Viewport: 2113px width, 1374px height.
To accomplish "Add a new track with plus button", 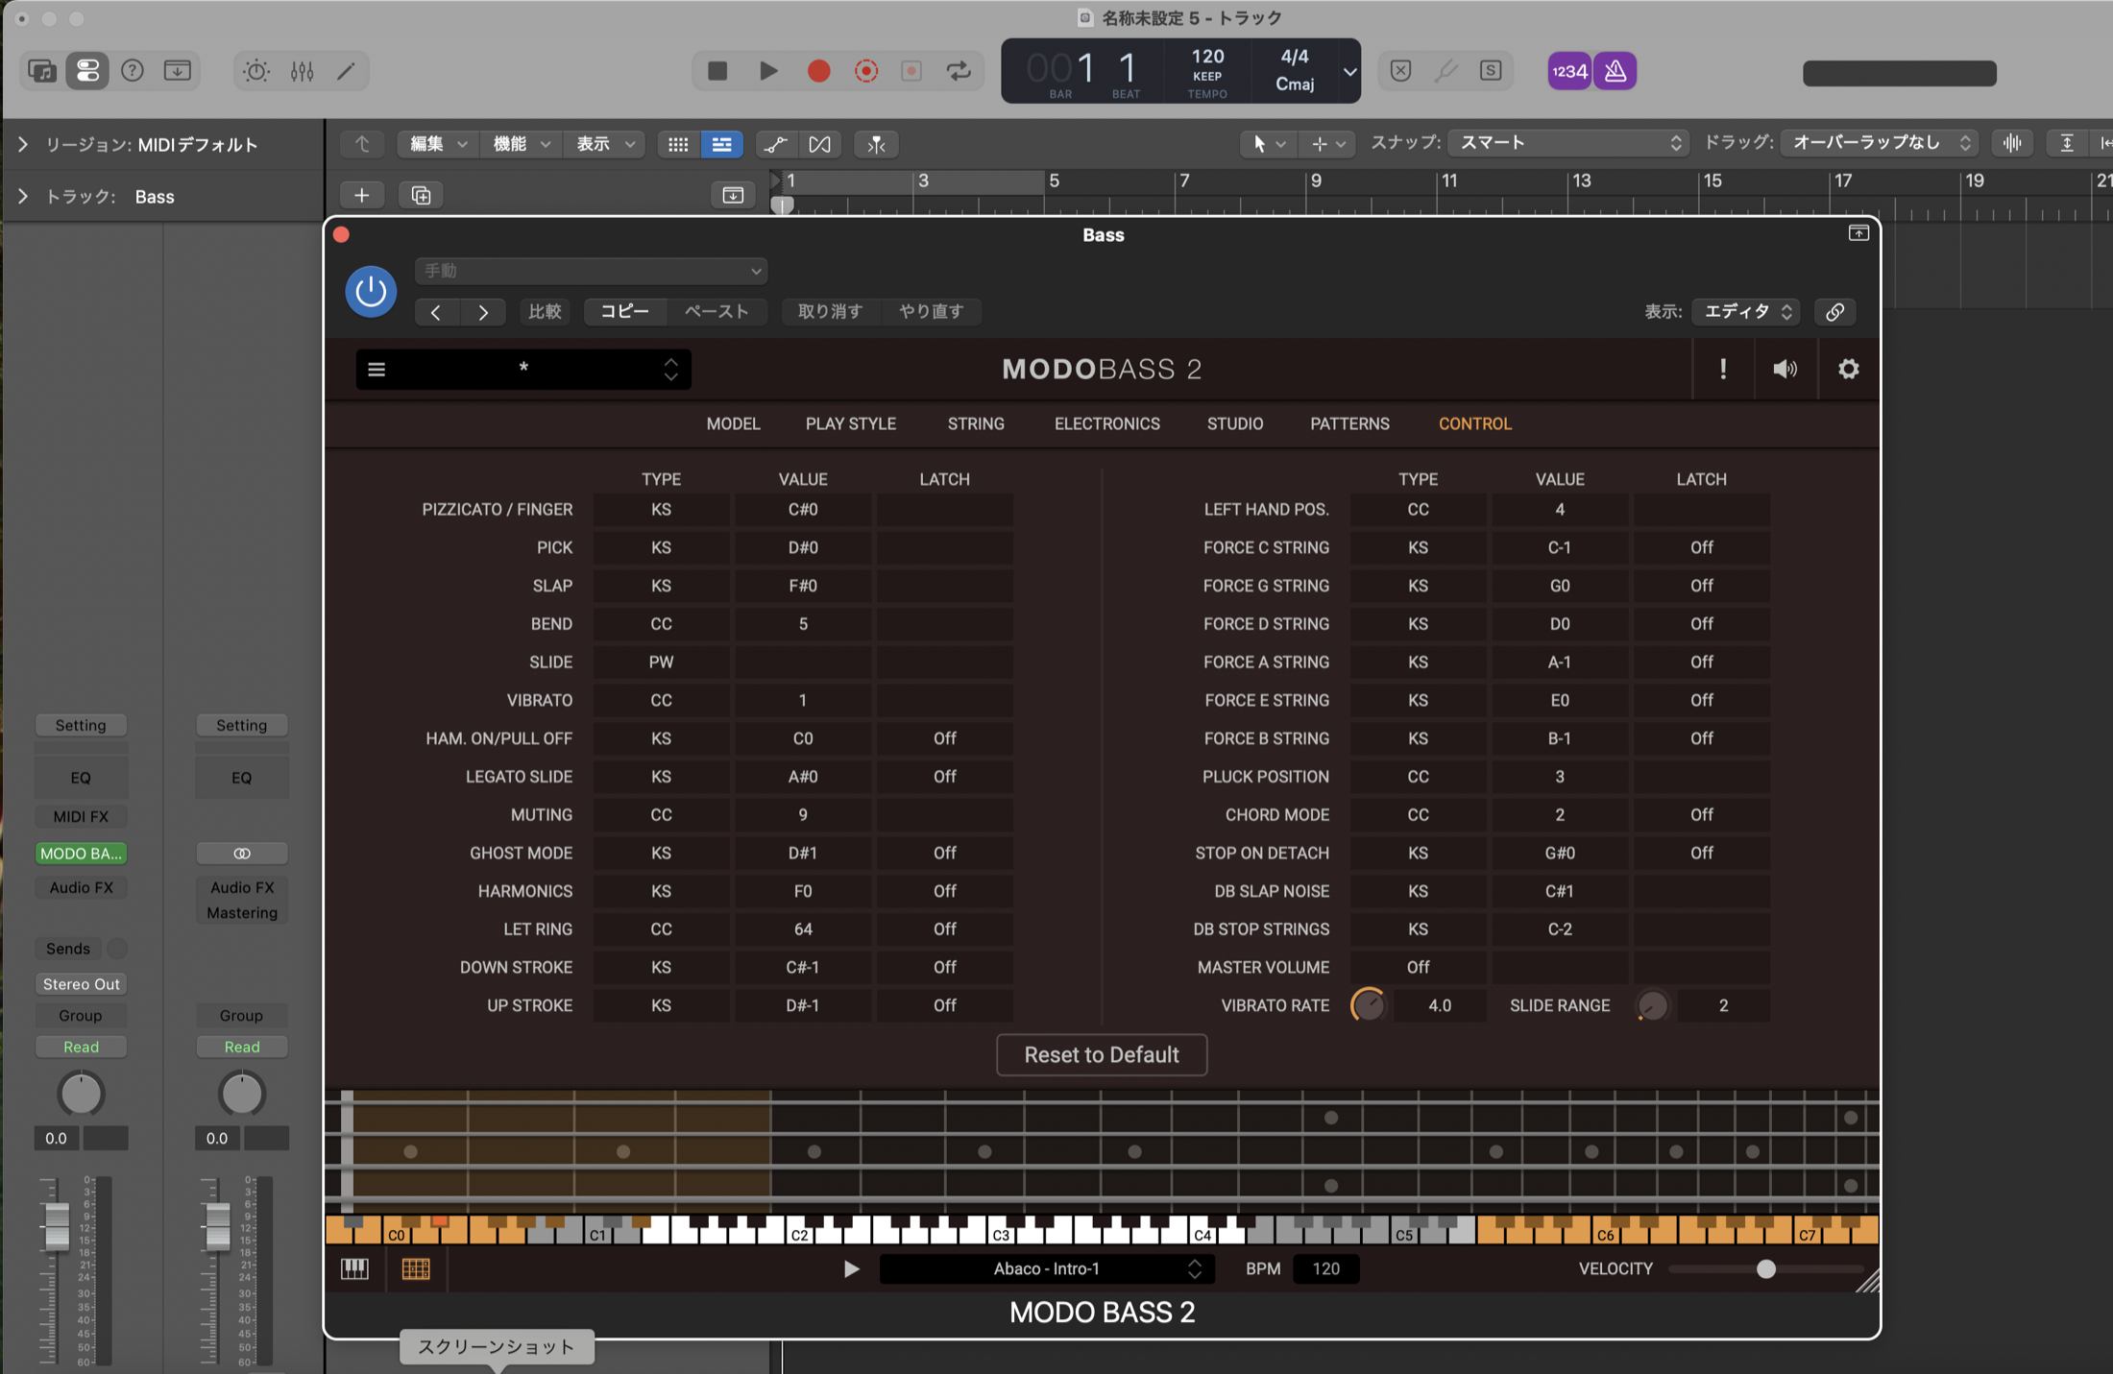I will point(362,196).
